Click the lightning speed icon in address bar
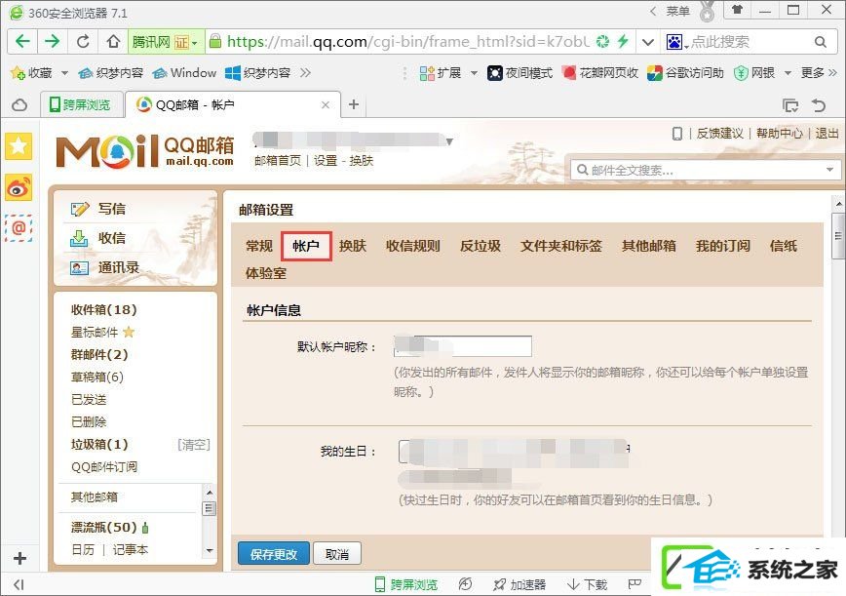Screen dimensions: 846x596 tap(623, 41)
